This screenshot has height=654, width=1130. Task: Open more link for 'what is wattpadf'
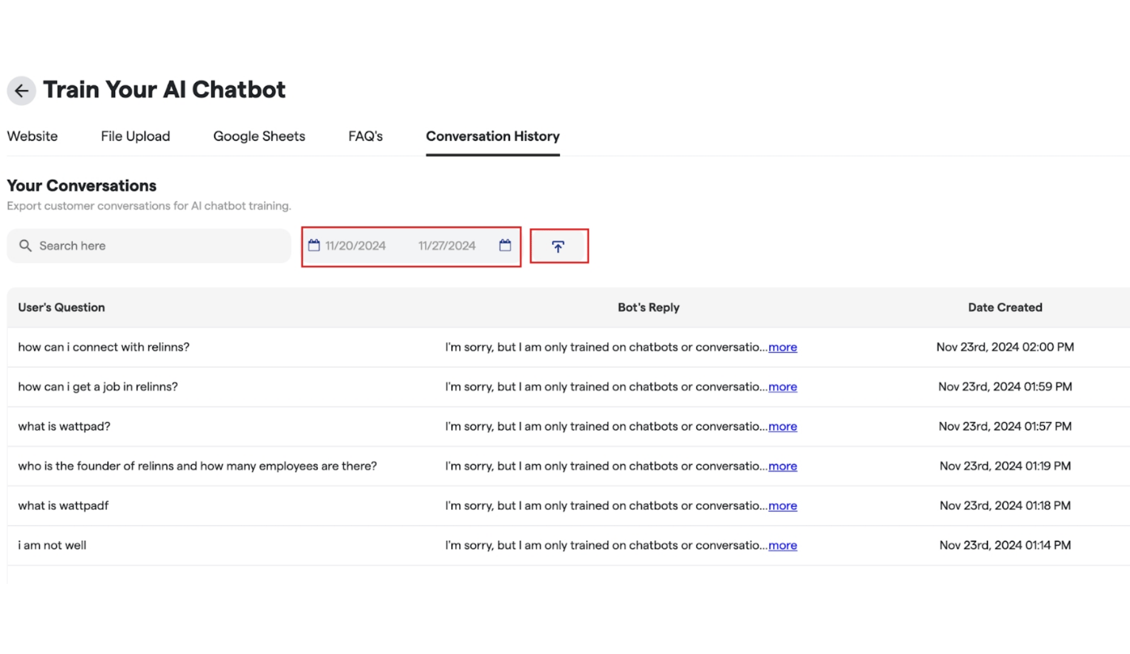[782, 506]
